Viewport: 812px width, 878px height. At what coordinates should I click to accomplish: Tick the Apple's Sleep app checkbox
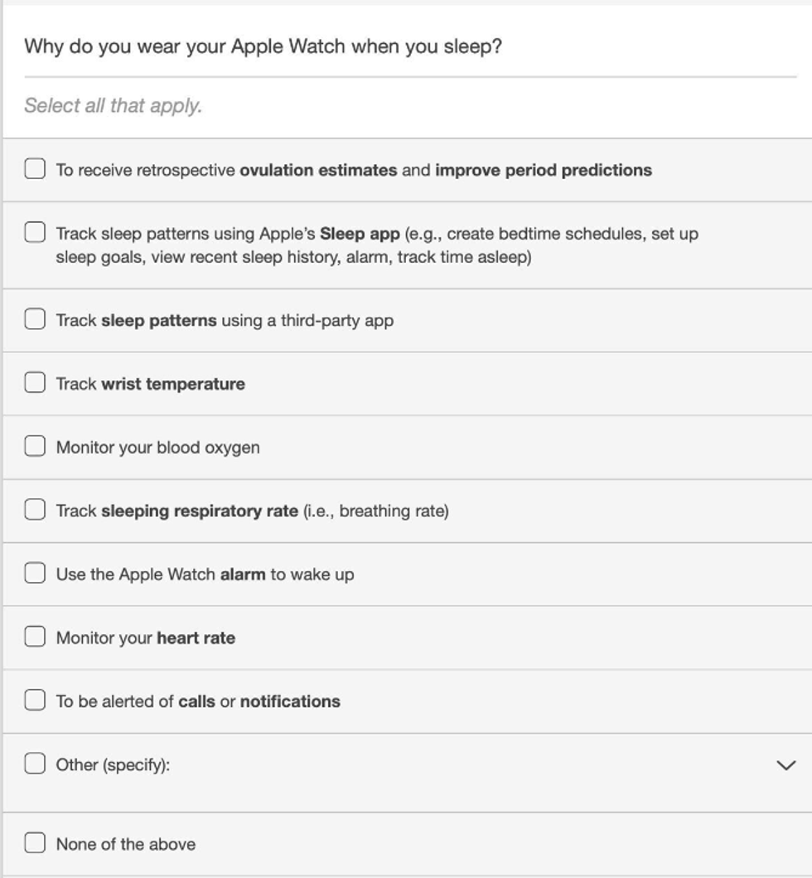coord(35,232)
